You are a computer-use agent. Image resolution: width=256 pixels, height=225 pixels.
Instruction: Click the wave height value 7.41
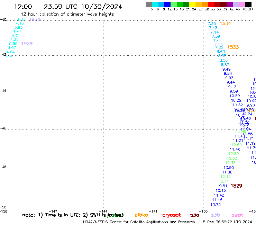tap(217, 41)
